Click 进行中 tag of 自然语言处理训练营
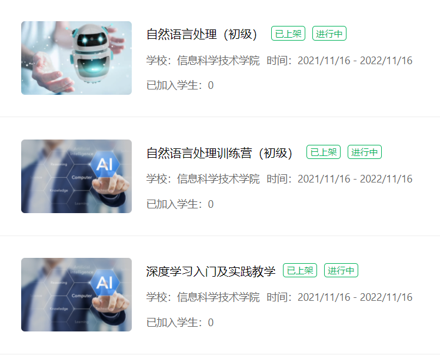440x355 pixels. point(365,152)
